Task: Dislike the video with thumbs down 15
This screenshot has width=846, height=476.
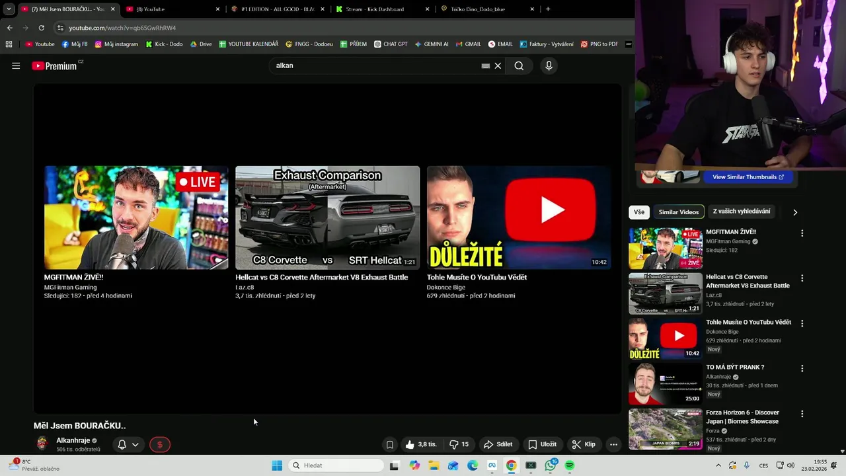Action: (x=459, y=444)
